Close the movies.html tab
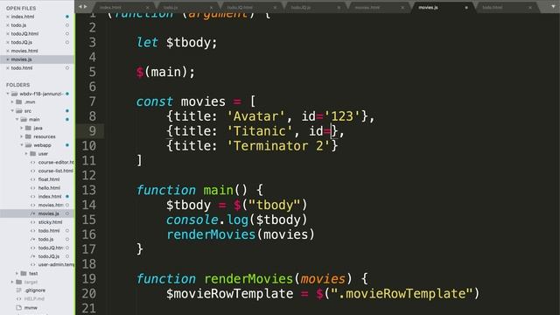The image size is (560, 315). coord(402,8)
